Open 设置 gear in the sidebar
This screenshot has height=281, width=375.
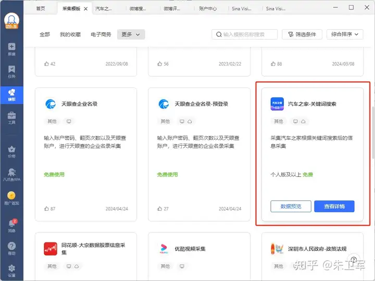tap(11, 271)
